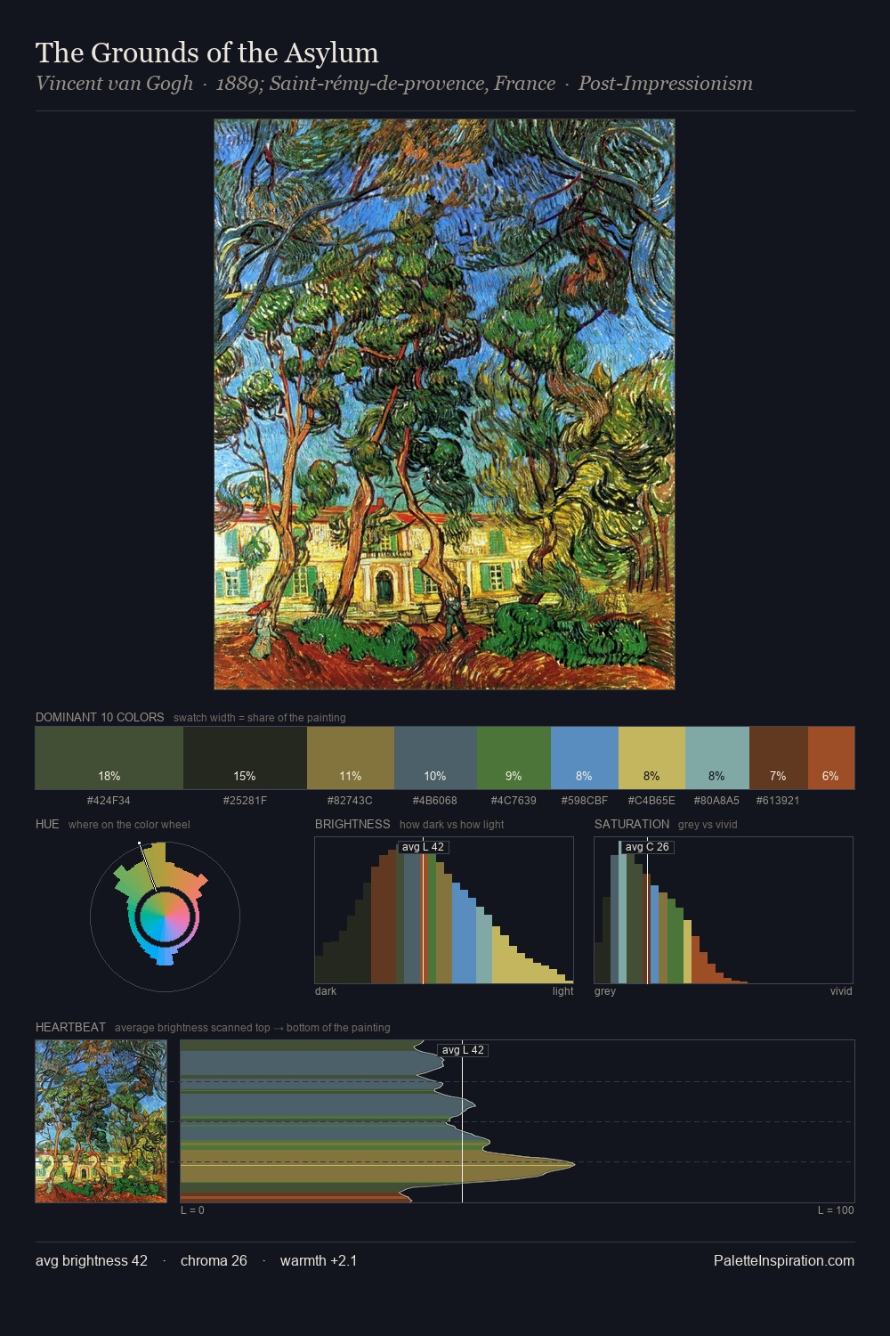Click the avg L 42 label in heartbeat chart

[x=463, y=1050]
